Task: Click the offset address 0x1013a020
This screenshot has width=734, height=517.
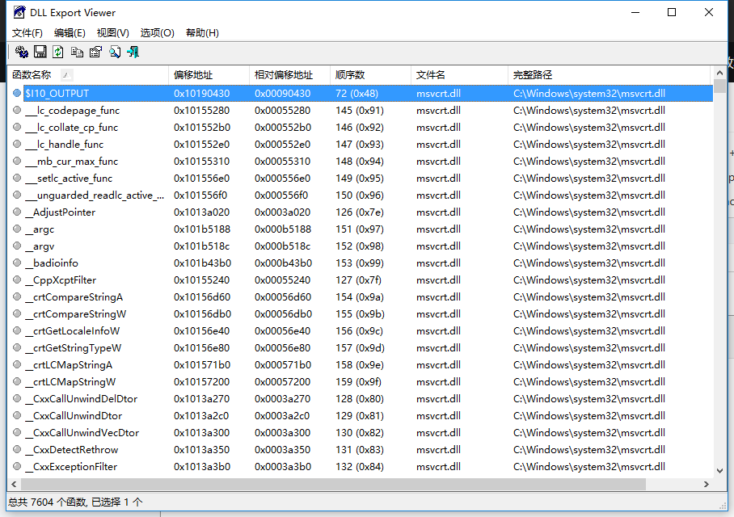Action: 202,212
